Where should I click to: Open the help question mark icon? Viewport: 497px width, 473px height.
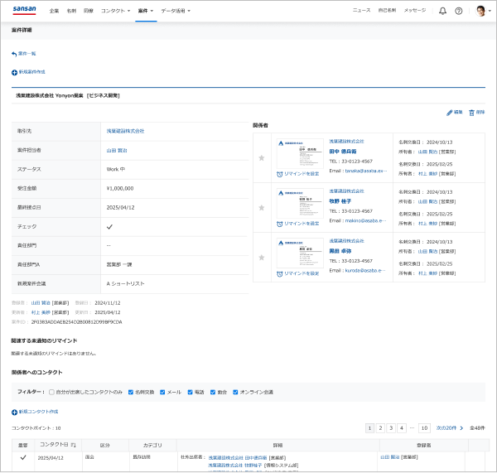458,11
